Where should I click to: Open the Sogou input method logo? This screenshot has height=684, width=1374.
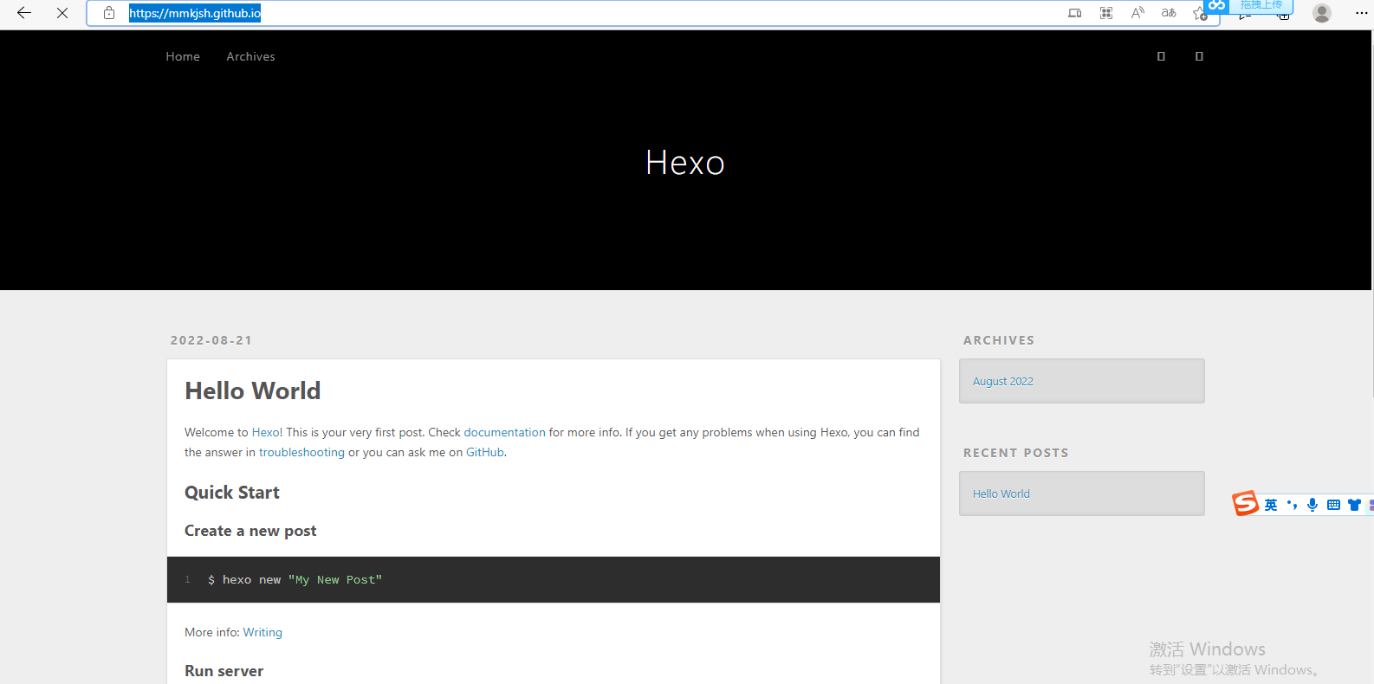(1245, 503)
